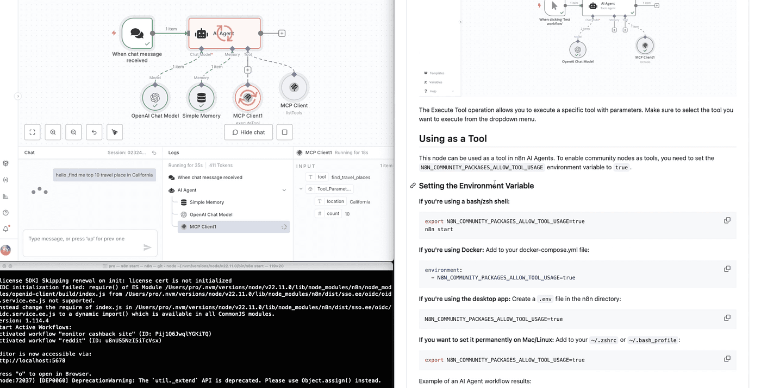Click the fit-to-view canvas icon
The width and height of the screenshot is (761, 388).
point(33,132)
